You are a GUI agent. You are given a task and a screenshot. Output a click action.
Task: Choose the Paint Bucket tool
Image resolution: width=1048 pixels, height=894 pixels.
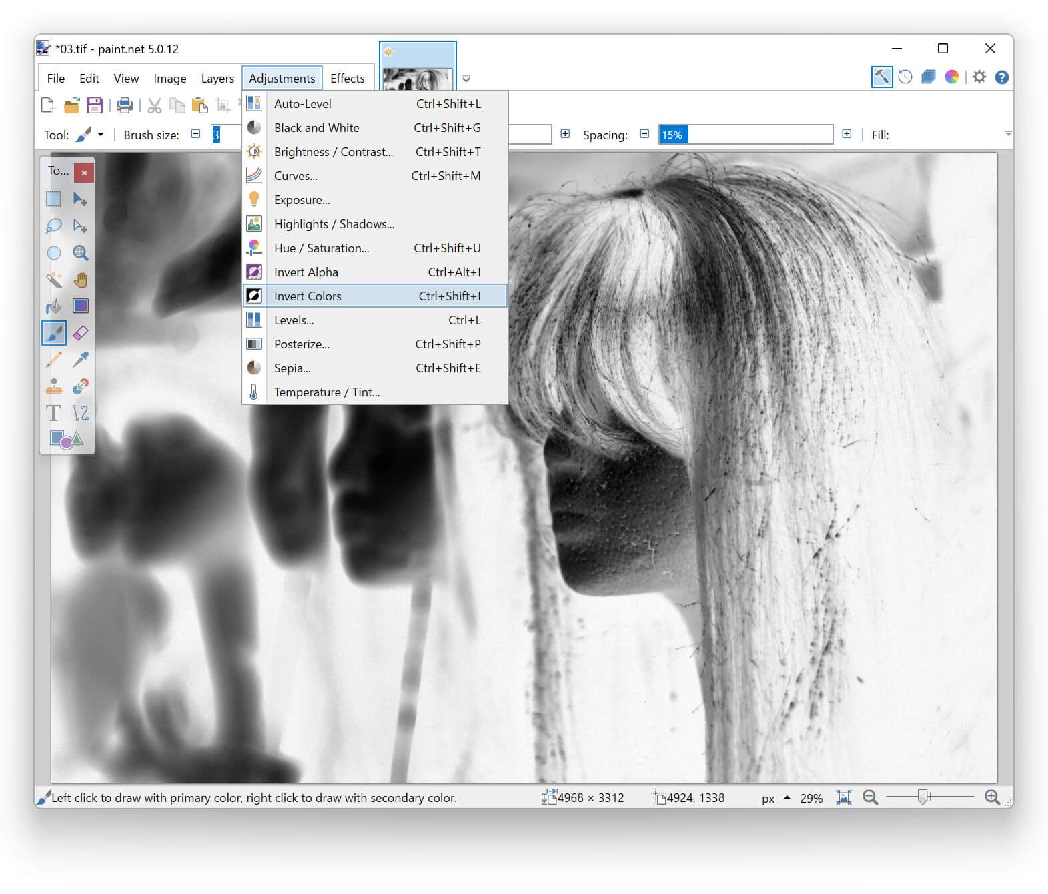pyautogui.click(x=54, y=306)
